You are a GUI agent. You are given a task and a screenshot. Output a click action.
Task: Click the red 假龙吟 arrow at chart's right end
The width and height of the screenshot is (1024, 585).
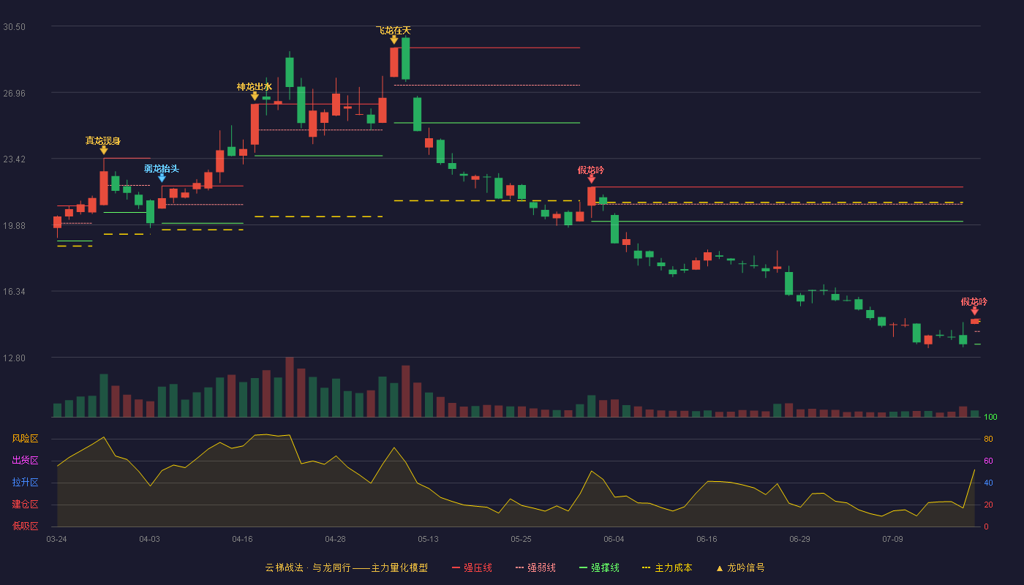[x=974, y=311]
